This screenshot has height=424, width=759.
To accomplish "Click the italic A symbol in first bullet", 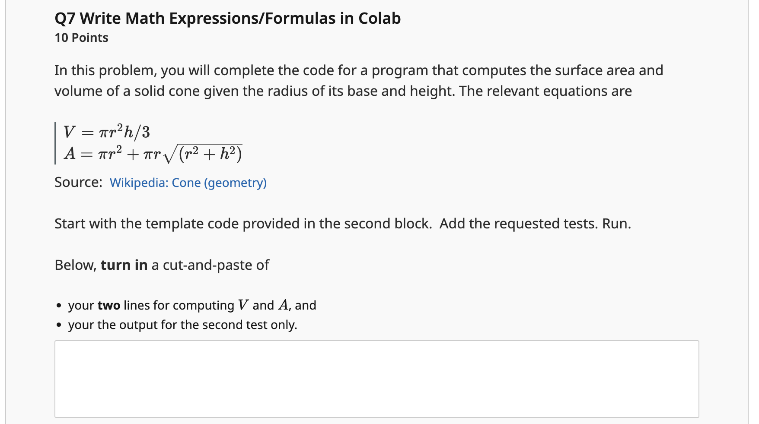I will (283, 305).
